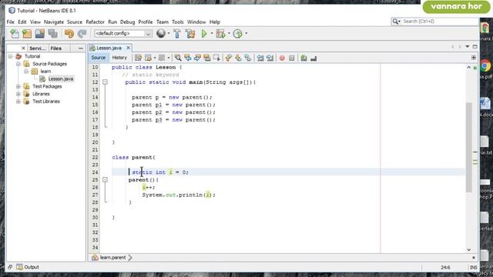Click the orange Undo arrow icon
The height and width of the screenshot is (277, 493).
pyautogui.click(x=69, y=34)
